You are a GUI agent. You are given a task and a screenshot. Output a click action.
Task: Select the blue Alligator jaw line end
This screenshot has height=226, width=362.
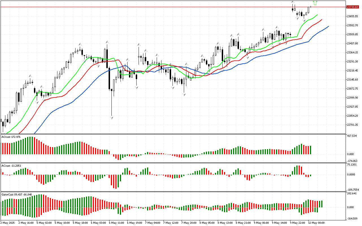pyautogui.click(x=328, y=26)
